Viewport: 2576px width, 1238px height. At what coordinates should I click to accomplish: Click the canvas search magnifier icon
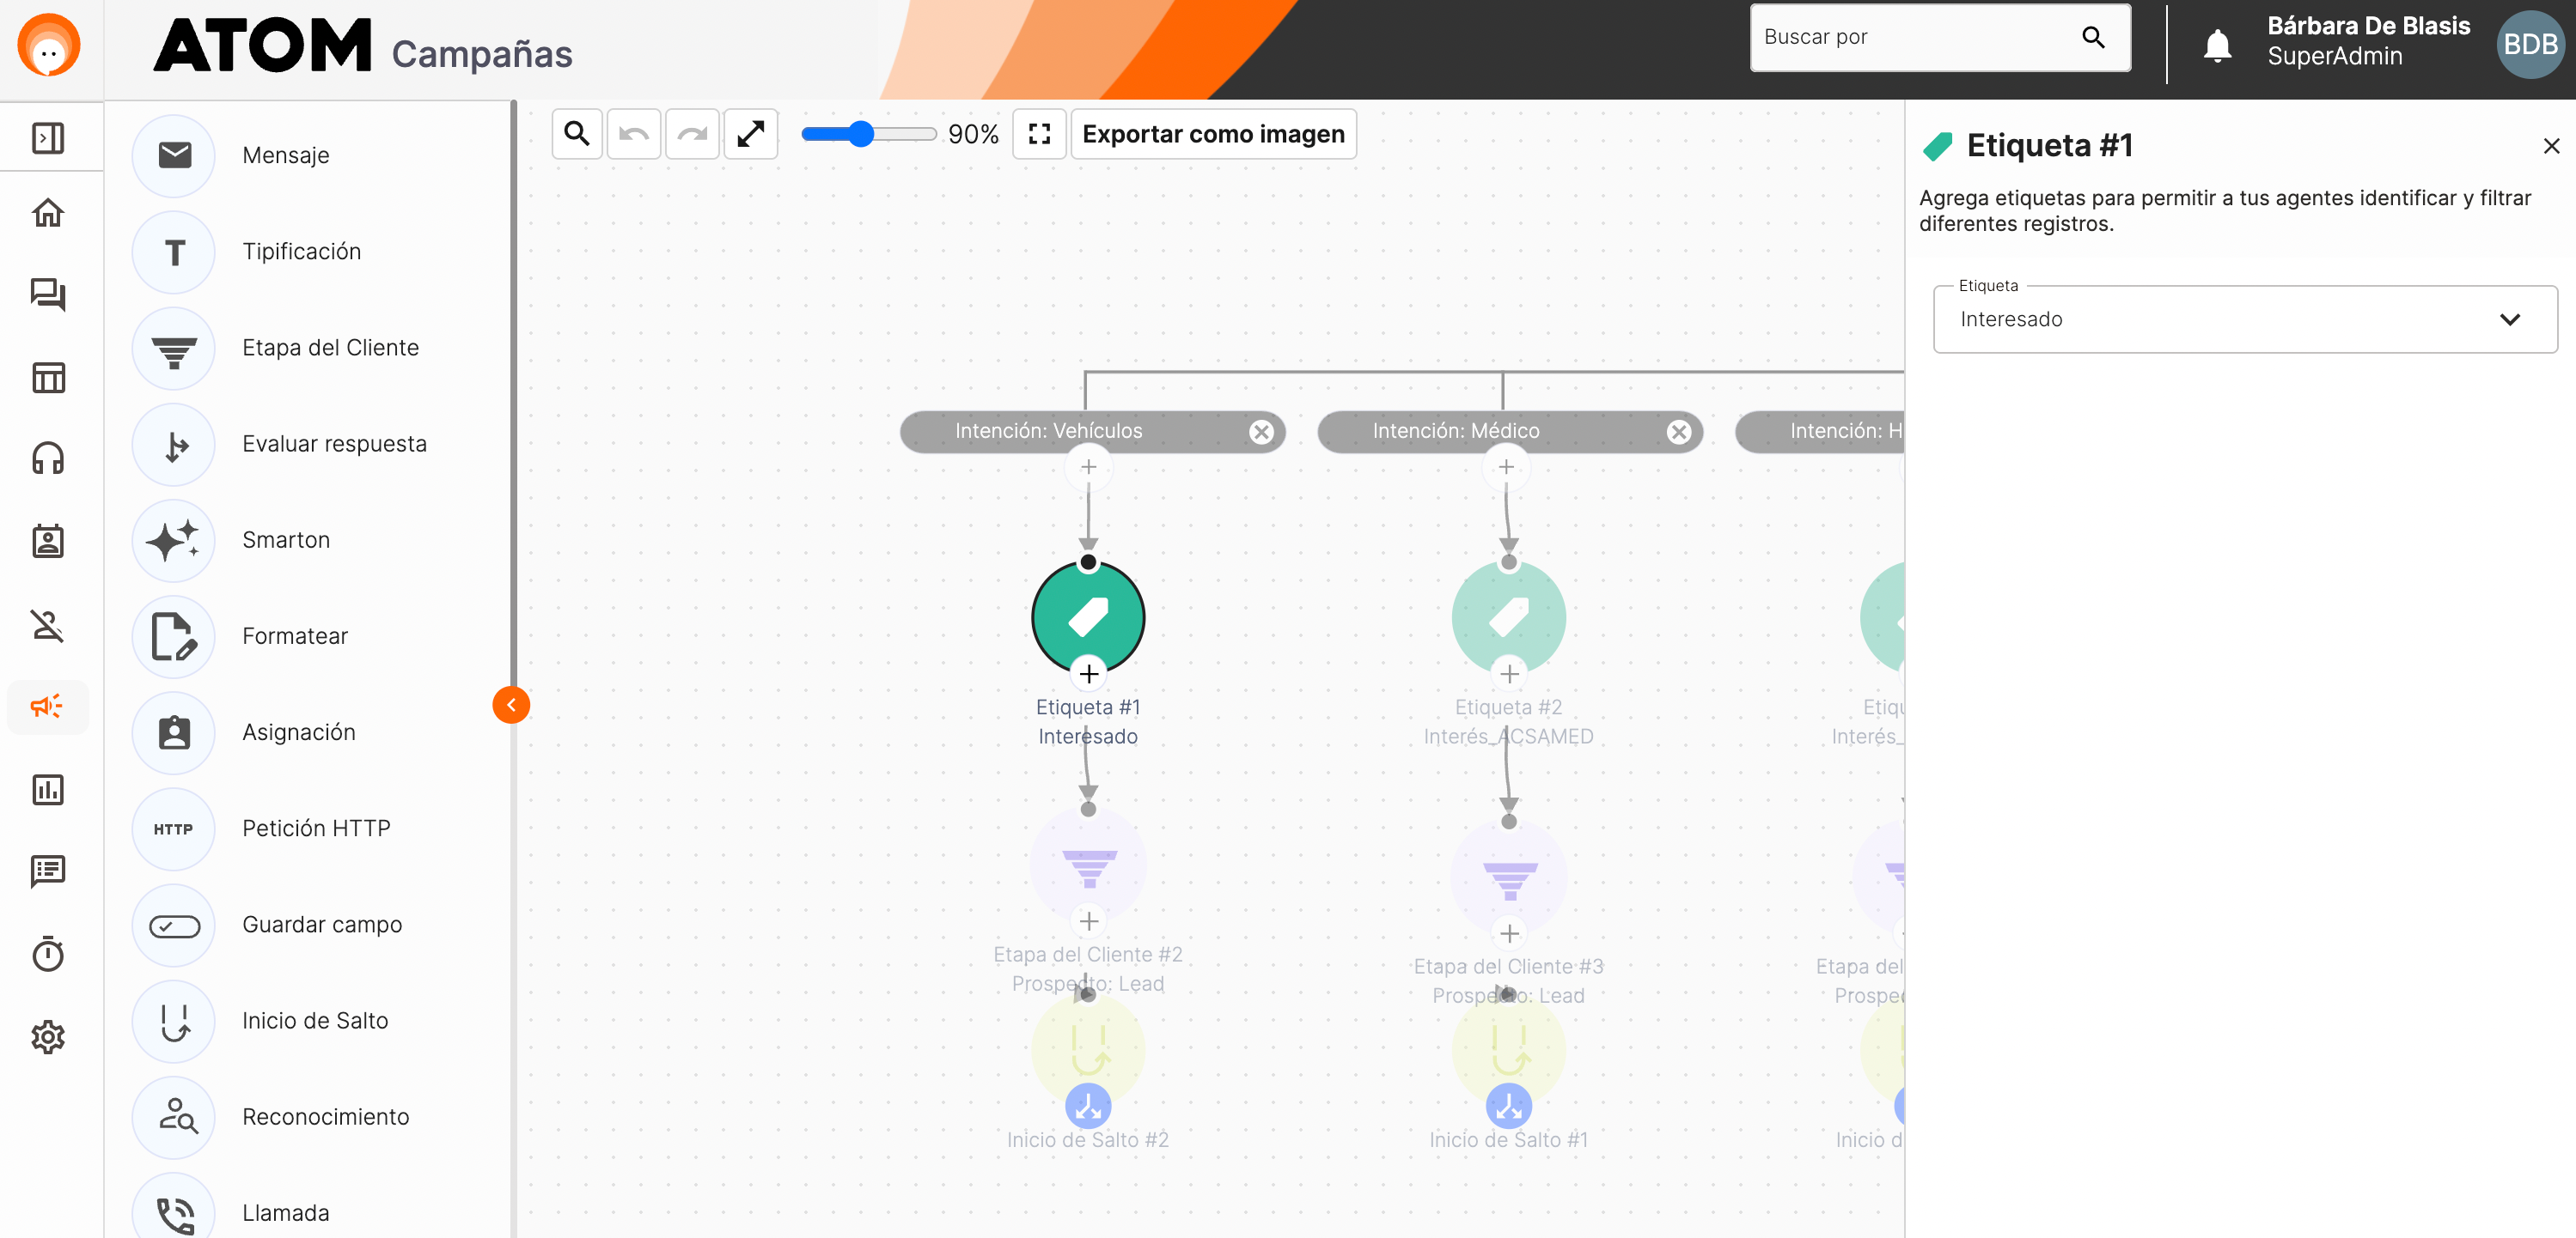pos(577,134)
